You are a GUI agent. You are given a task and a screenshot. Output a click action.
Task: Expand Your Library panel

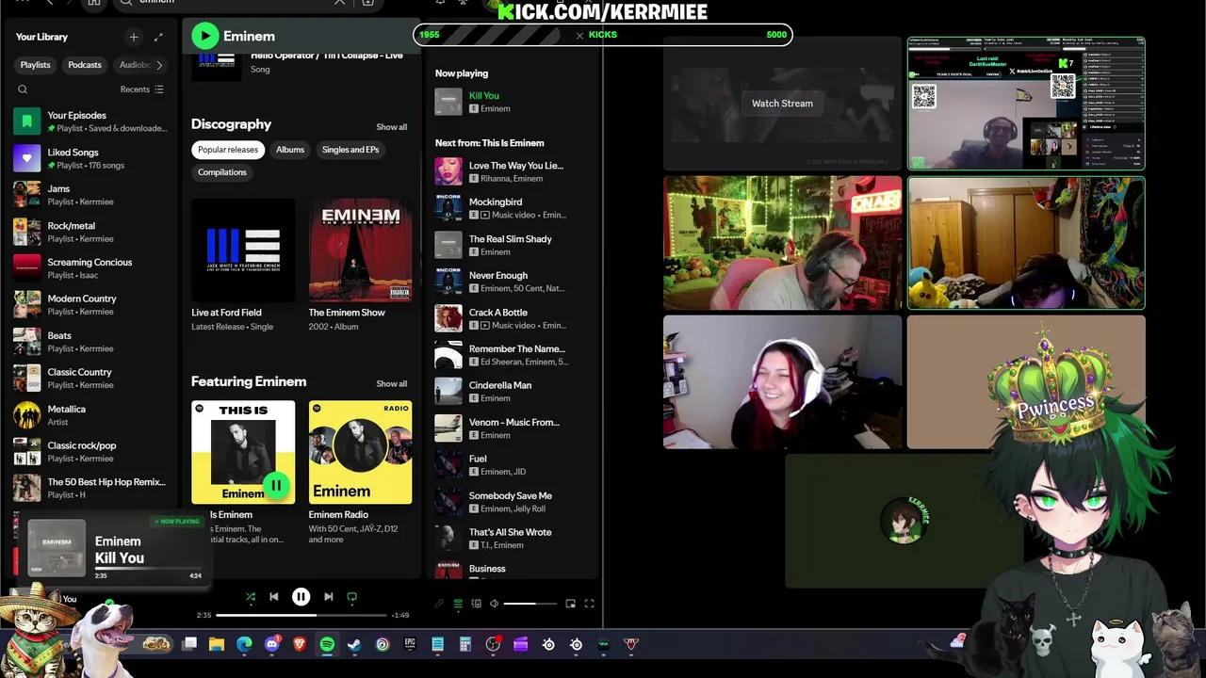coord(158,37)
